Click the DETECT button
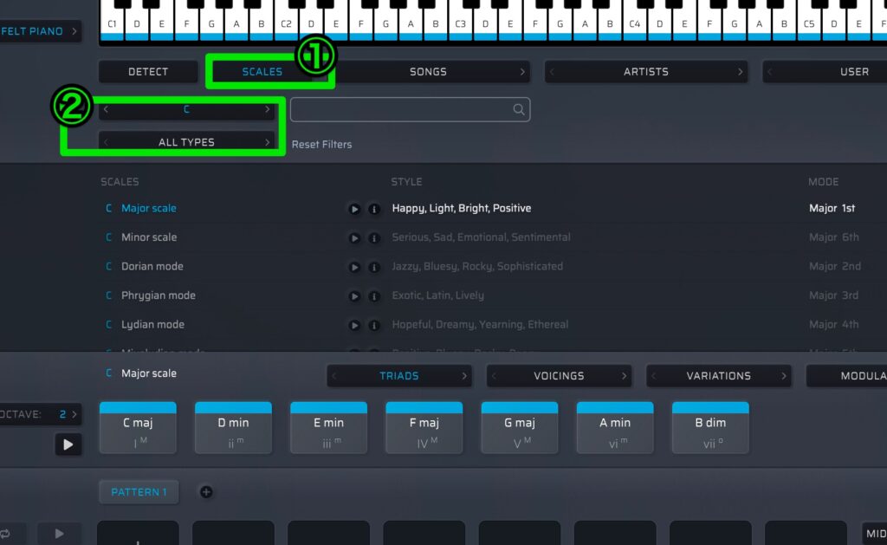887x545 pixels. (x=148, y=72)
